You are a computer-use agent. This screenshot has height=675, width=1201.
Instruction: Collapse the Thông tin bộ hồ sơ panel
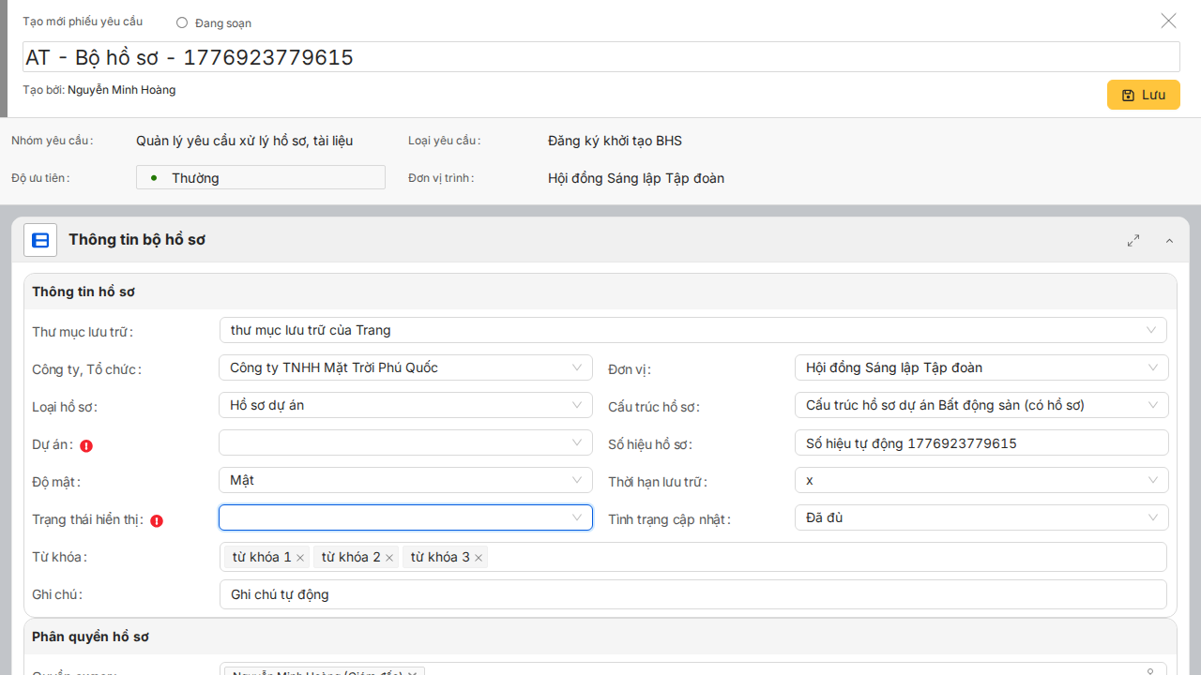[x=1169, y=241]
